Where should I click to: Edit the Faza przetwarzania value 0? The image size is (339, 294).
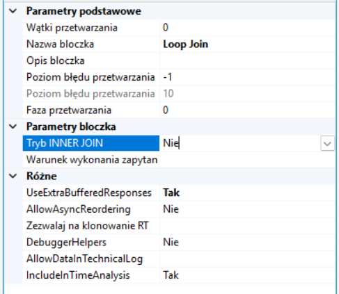[247, 110]
